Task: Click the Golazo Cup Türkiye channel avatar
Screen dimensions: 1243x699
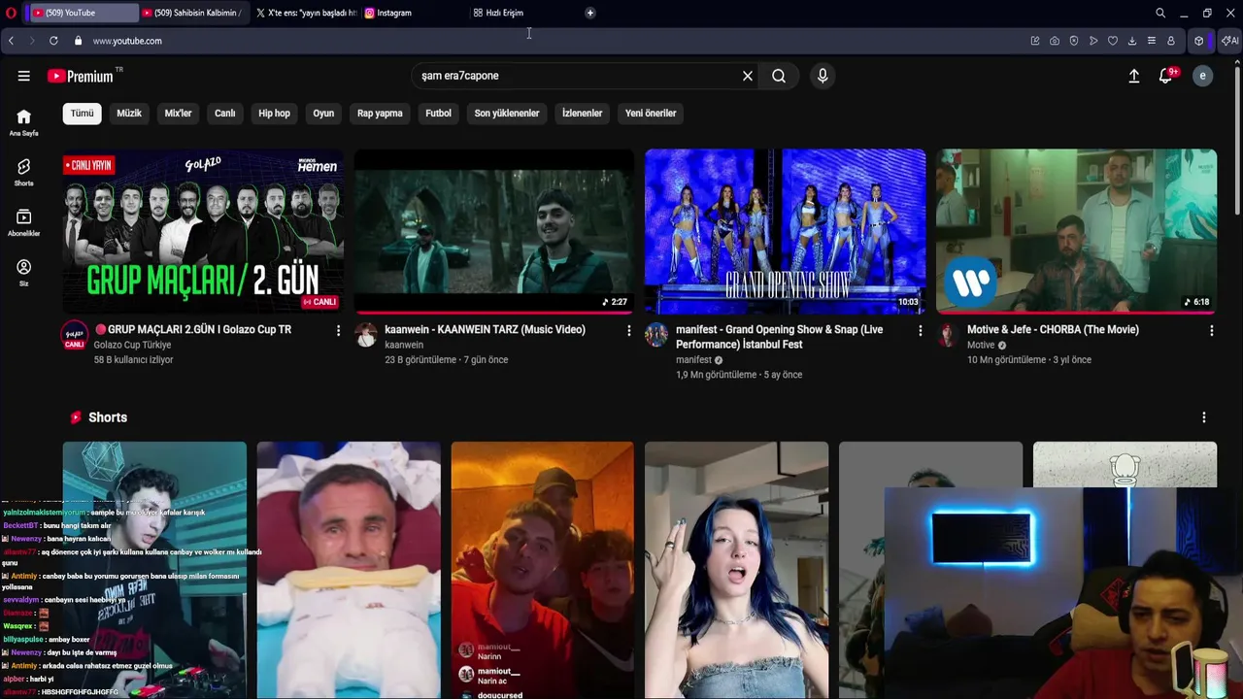Action: pos(75,336)
